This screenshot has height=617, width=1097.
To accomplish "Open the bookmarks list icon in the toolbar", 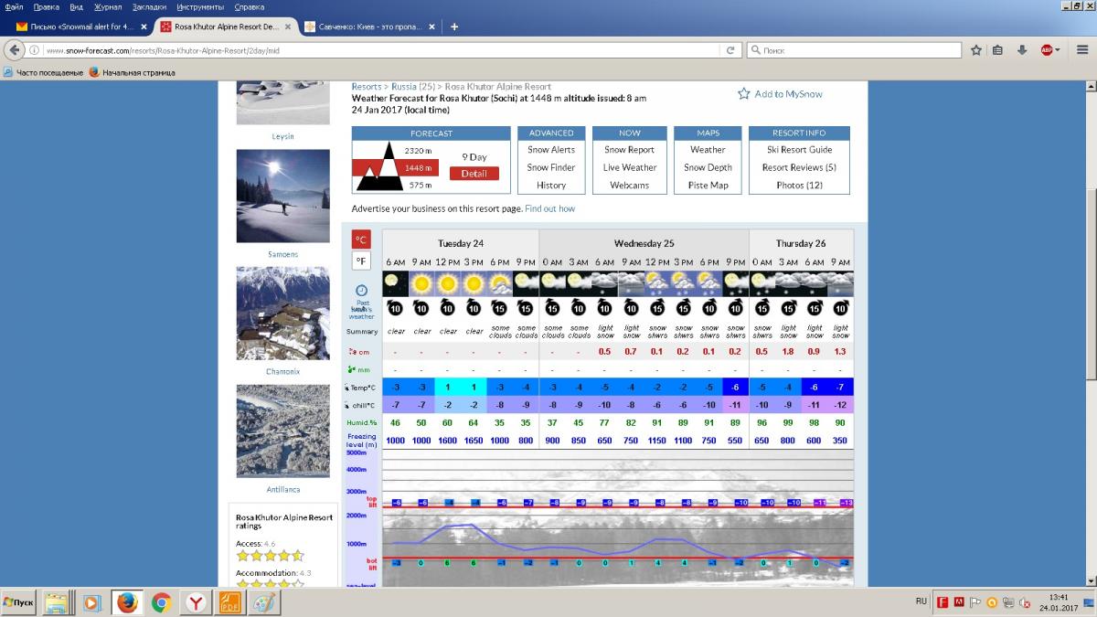I will tap(997, 50).
